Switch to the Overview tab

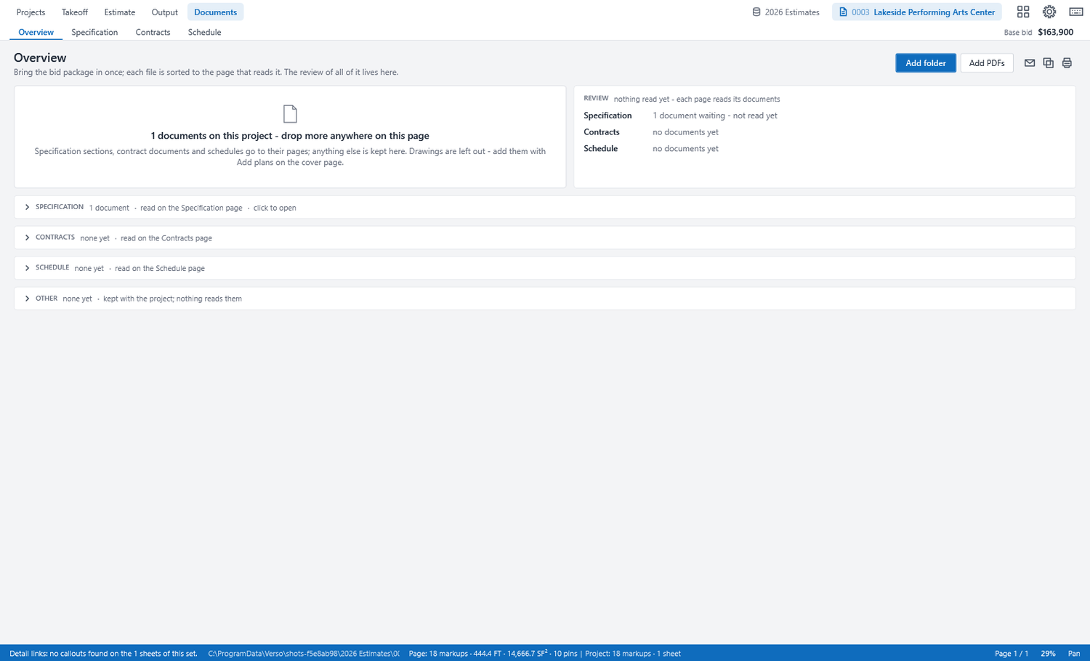(36, 32)
